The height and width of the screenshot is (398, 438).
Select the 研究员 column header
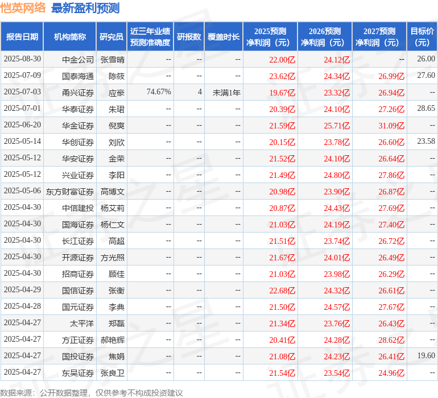(111, 37)
